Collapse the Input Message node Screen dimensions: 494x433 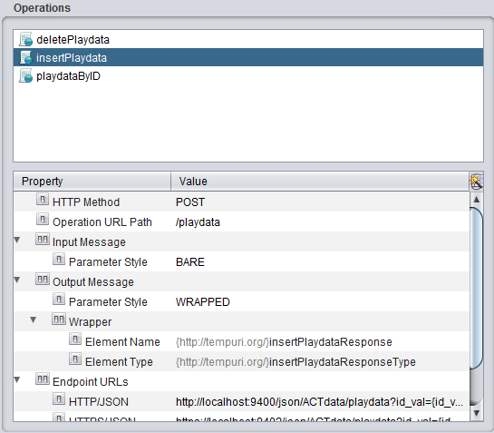[x=17, y=241]
